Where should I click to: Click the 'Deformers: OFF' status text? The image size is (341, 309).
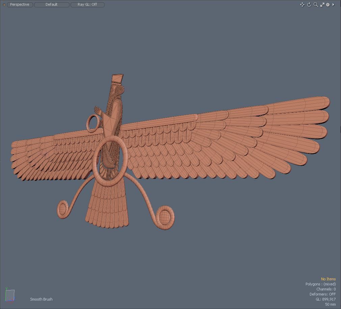(x=323, y=294)
